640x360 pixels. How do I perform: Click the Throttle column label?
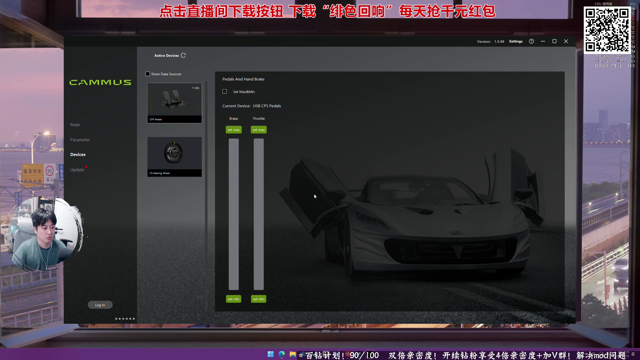click(258, 118)
